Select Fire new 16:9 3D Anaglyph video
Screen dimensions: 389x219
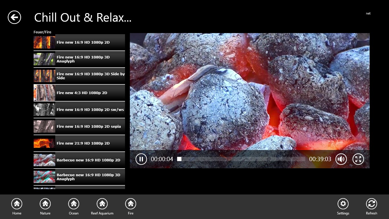point(83,59)
